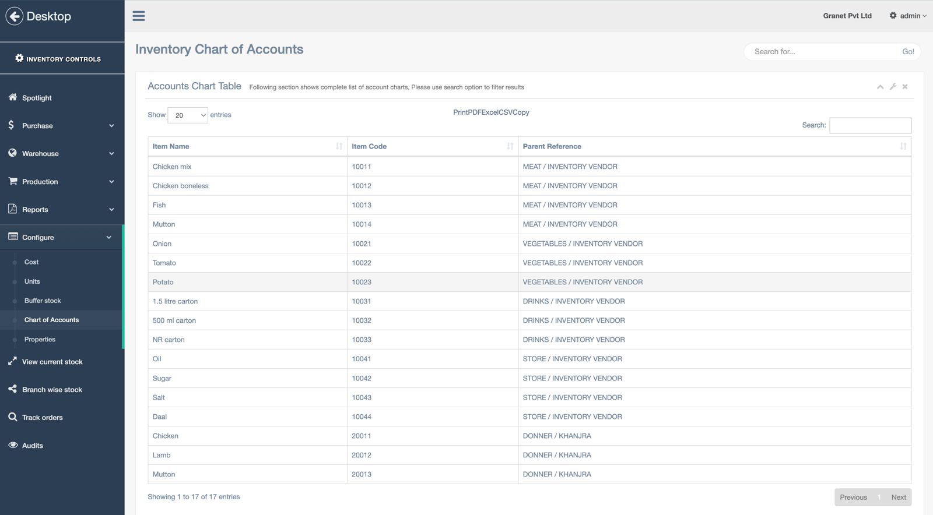The image size is (933, 515).
Task: Open the Properties submenu item
Action: click(x=40, y=339)
